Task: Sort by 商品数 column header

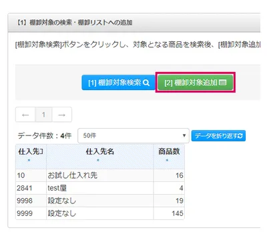Action: (x=169, y=157)
